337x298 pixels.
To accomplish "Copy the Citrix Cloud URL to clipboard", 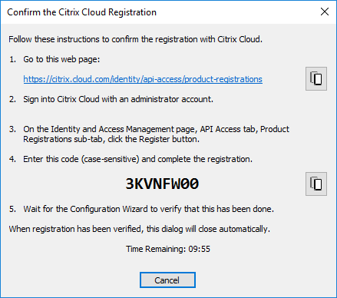I will click(316, 78).
